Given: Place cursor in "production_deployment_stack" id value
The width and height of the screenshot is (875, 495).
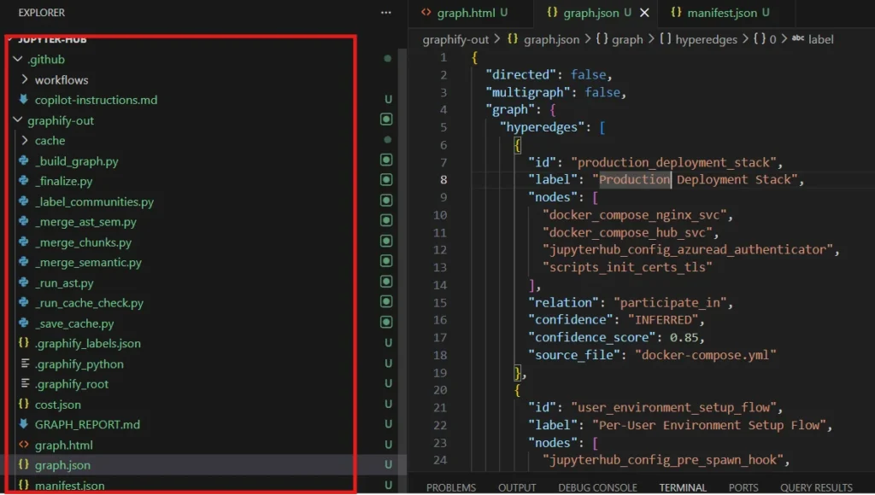Looking at the screenshot, I should (x=673, y=162).
